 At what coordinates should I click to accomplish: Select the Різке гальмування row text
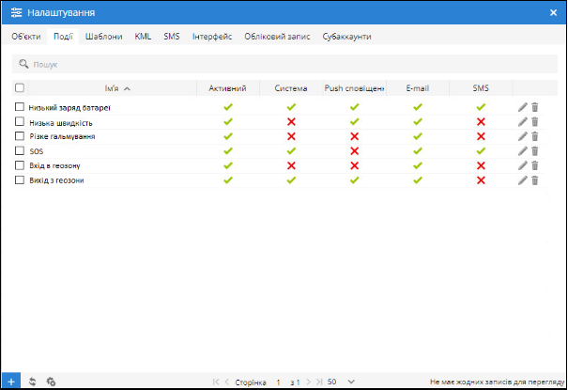(x=62, y=136)
